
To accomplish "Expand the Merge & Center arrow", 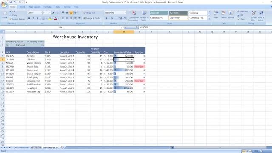I will click(102, 18).
